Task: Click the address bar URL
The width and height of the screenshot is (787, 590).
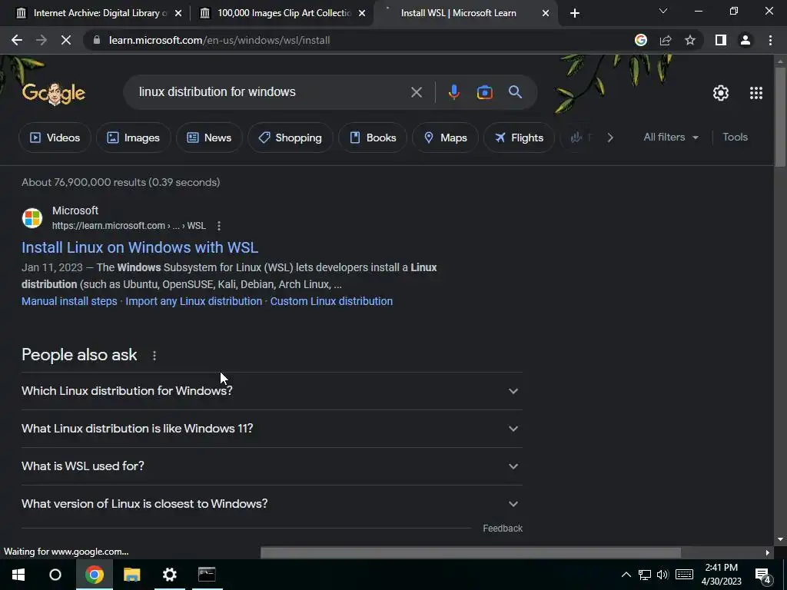Action: click(x=219, y=40)
